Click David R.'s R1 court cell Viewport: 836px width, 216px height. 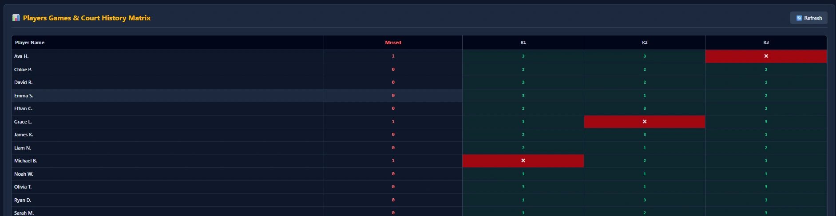tap(523, 82)
